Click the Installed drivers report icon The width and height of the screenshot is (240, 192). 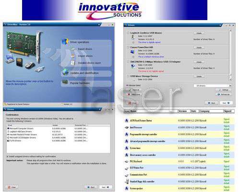pyautogui.click(x=73, y=63)
